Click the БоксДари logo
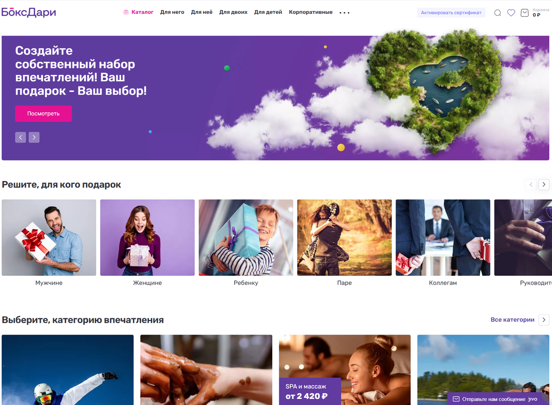This screenshot has width=552, height=405. pyautogui.click(x=29, y=12)
